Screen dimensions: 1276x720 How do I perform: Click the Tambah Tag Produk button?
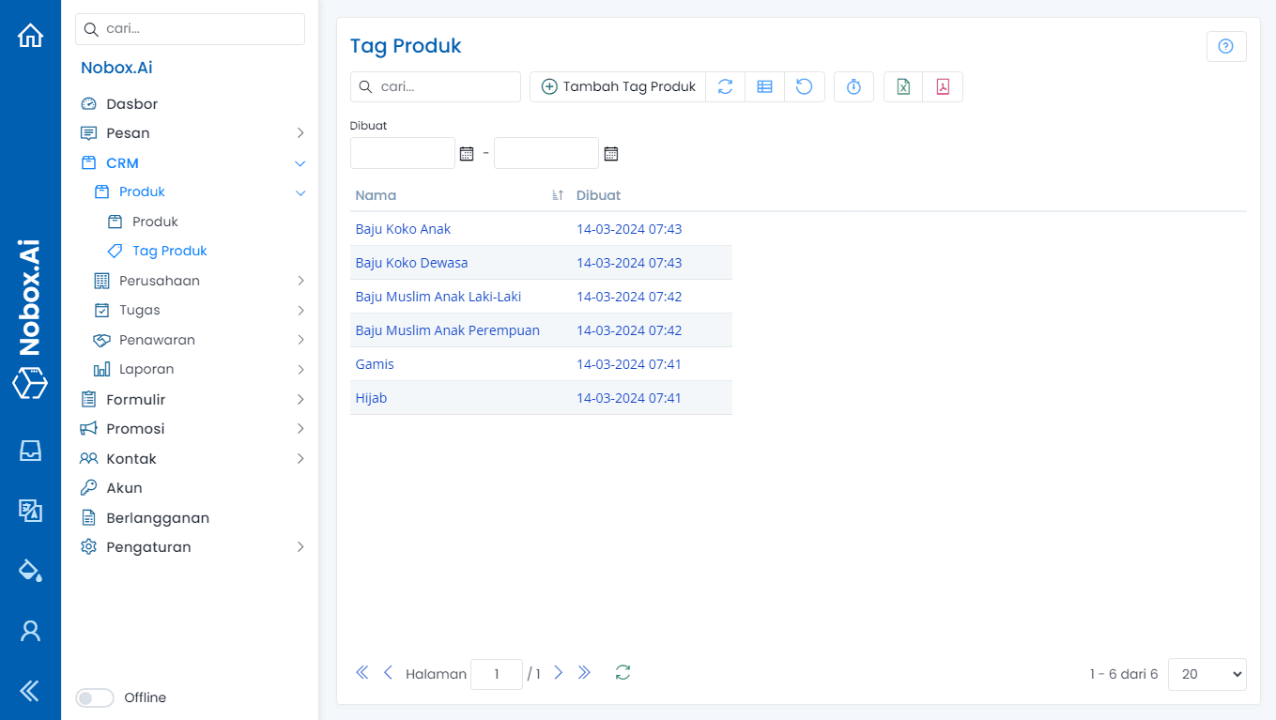(x=618, y=86)
